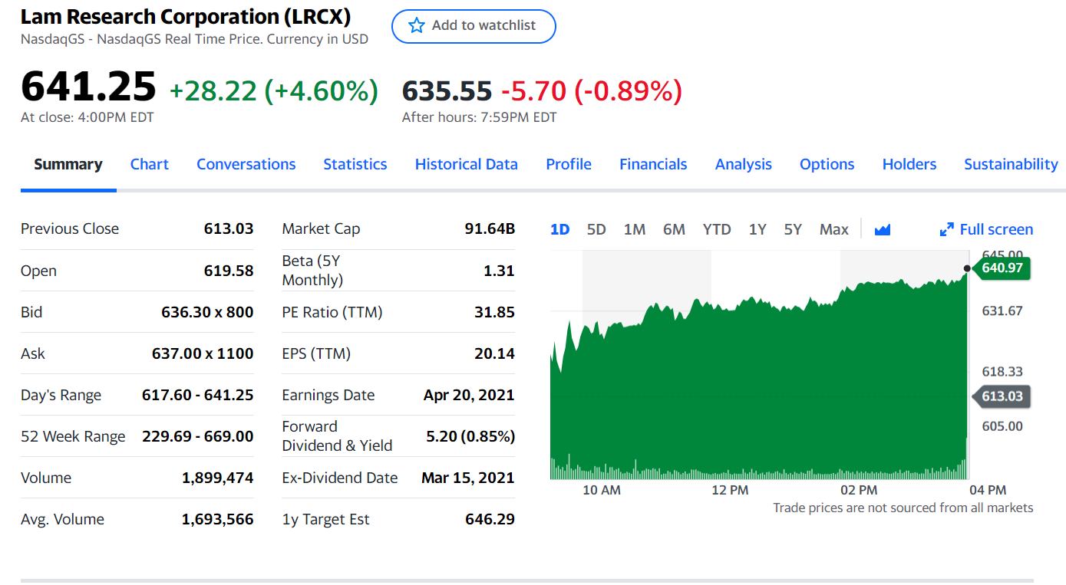
Task: Click the Forward Dividend & Yield label
Action: tap(337, 436)
